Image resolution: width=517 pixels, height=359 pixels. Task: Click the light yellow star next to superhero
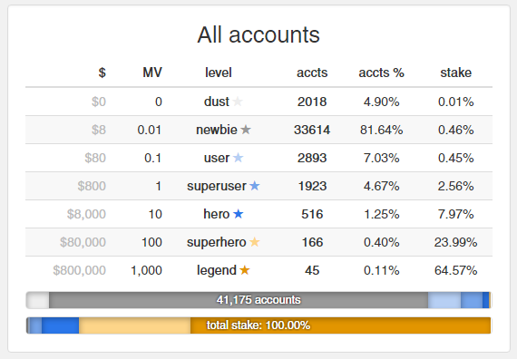[255, 242]
